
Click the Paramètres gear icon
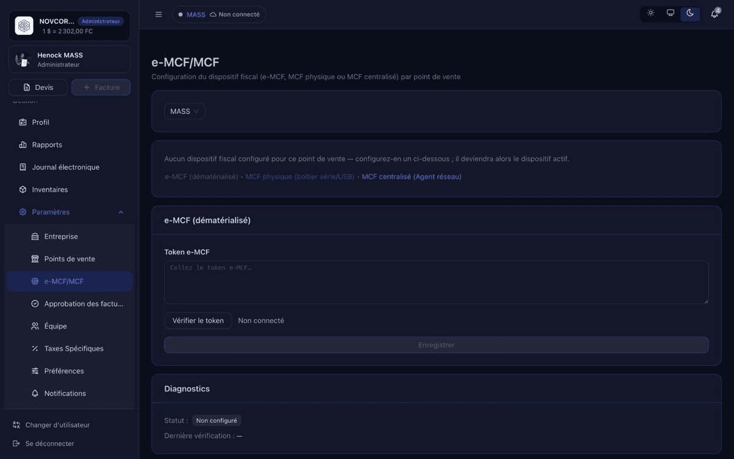tap(23, 212)
